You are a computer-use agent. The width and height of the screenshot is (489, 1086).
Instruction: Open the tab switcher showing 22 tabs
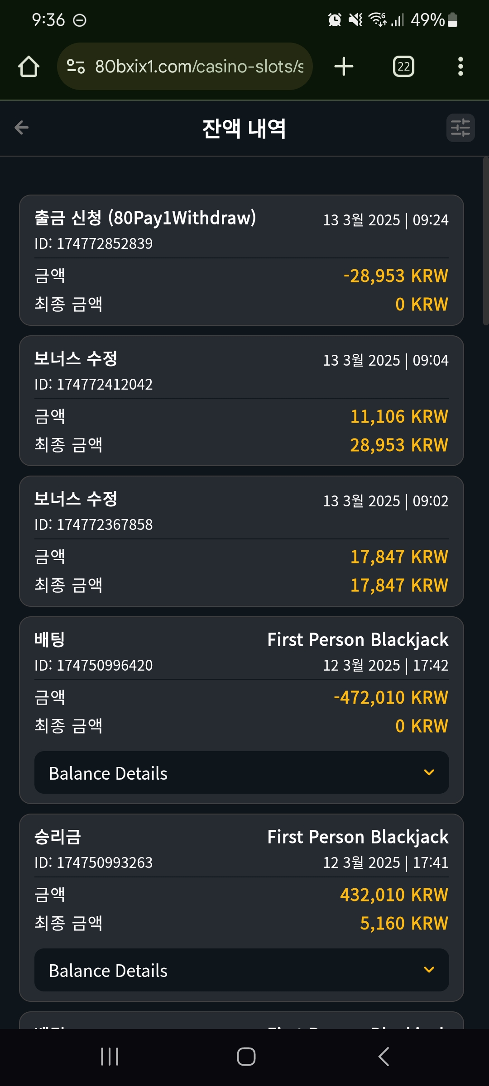(x=403, y=67)
